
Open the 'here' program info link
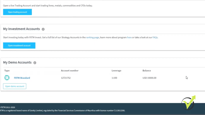click(129, 37)
